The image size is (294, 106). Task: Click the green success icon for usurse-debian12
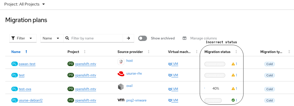click(x=233, y=100)
